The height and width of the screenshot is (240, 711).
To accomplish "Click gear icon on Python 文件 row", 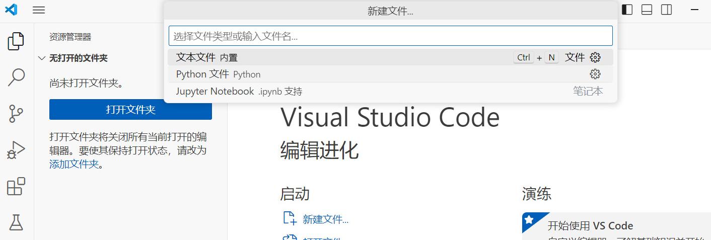I will point(595,74).
